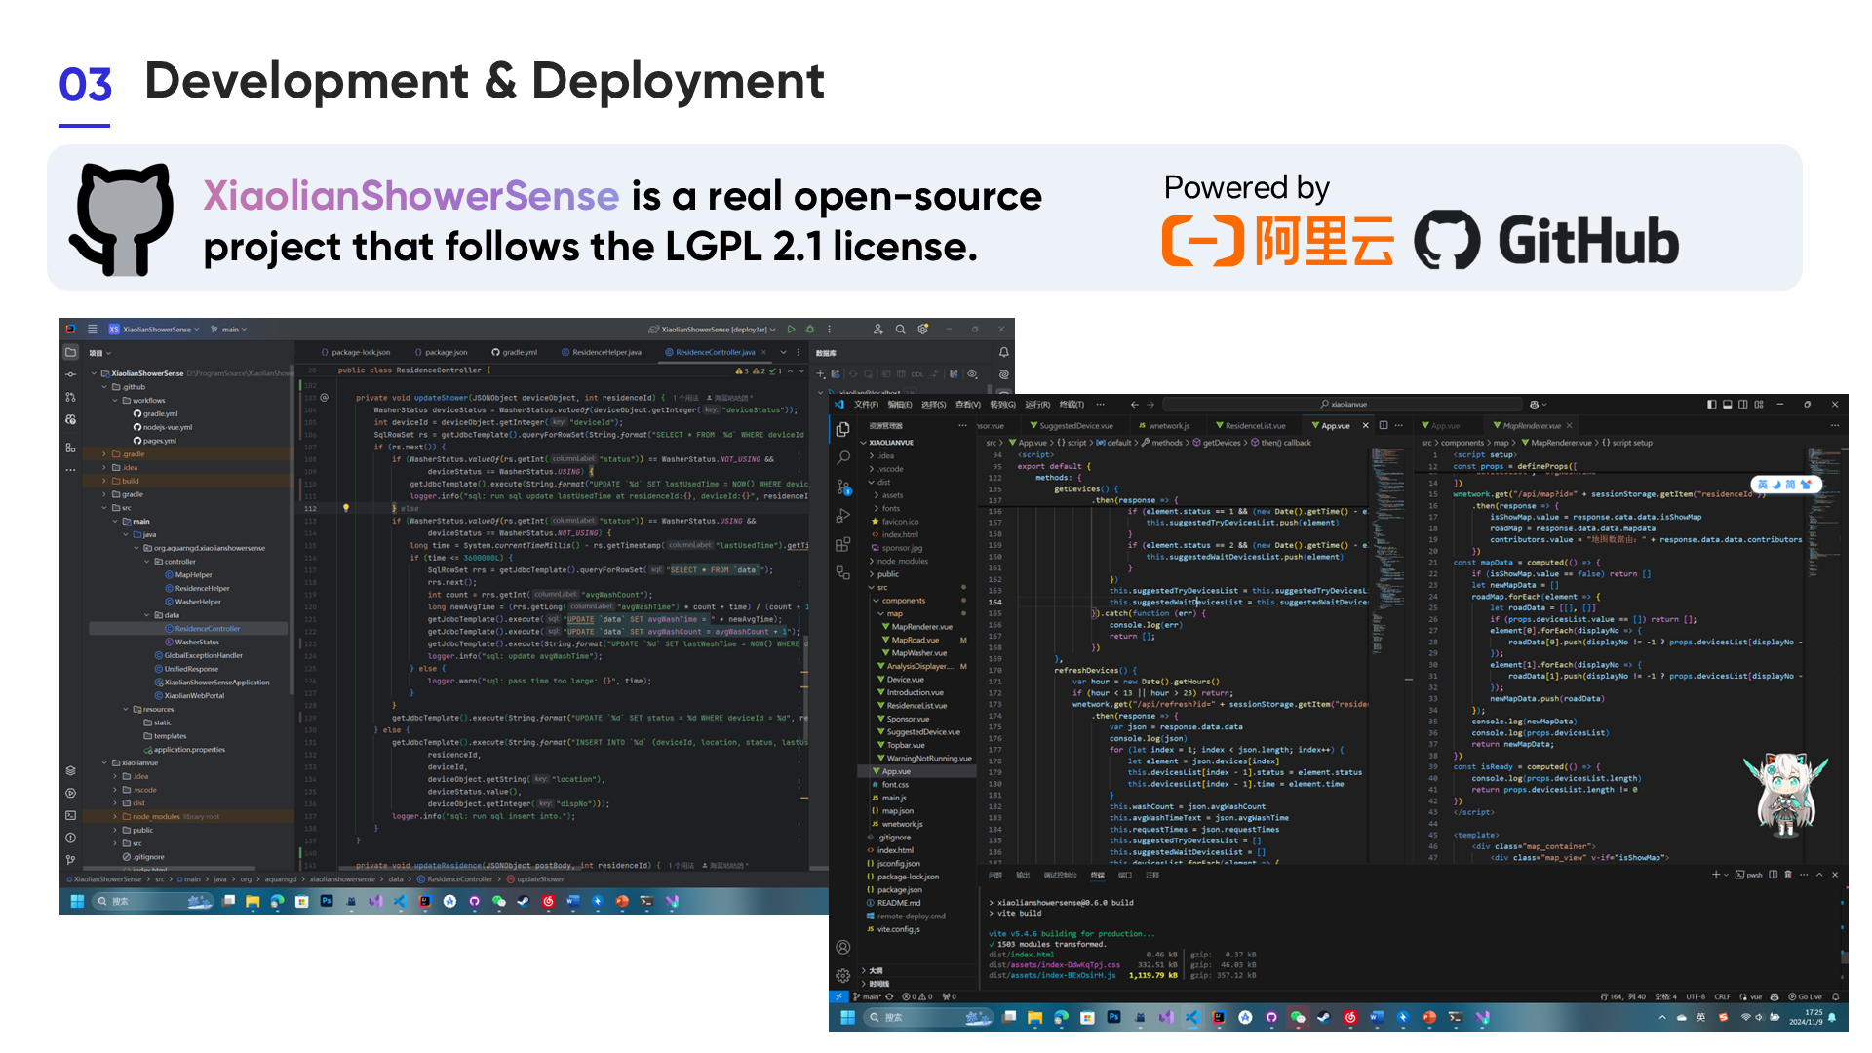Click 行 164, 列 40 cursor position
Screen dimensions: 1872x1053
[1623, 996]
